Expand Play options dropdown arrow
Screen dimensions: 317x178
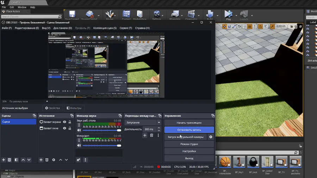pyautogui.click(x=236, y=15)
